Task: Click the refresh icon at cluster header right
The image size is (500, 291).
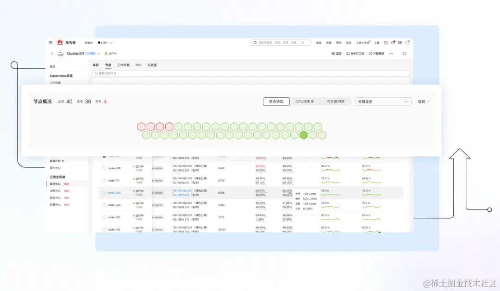Action: tap(405, 54)
